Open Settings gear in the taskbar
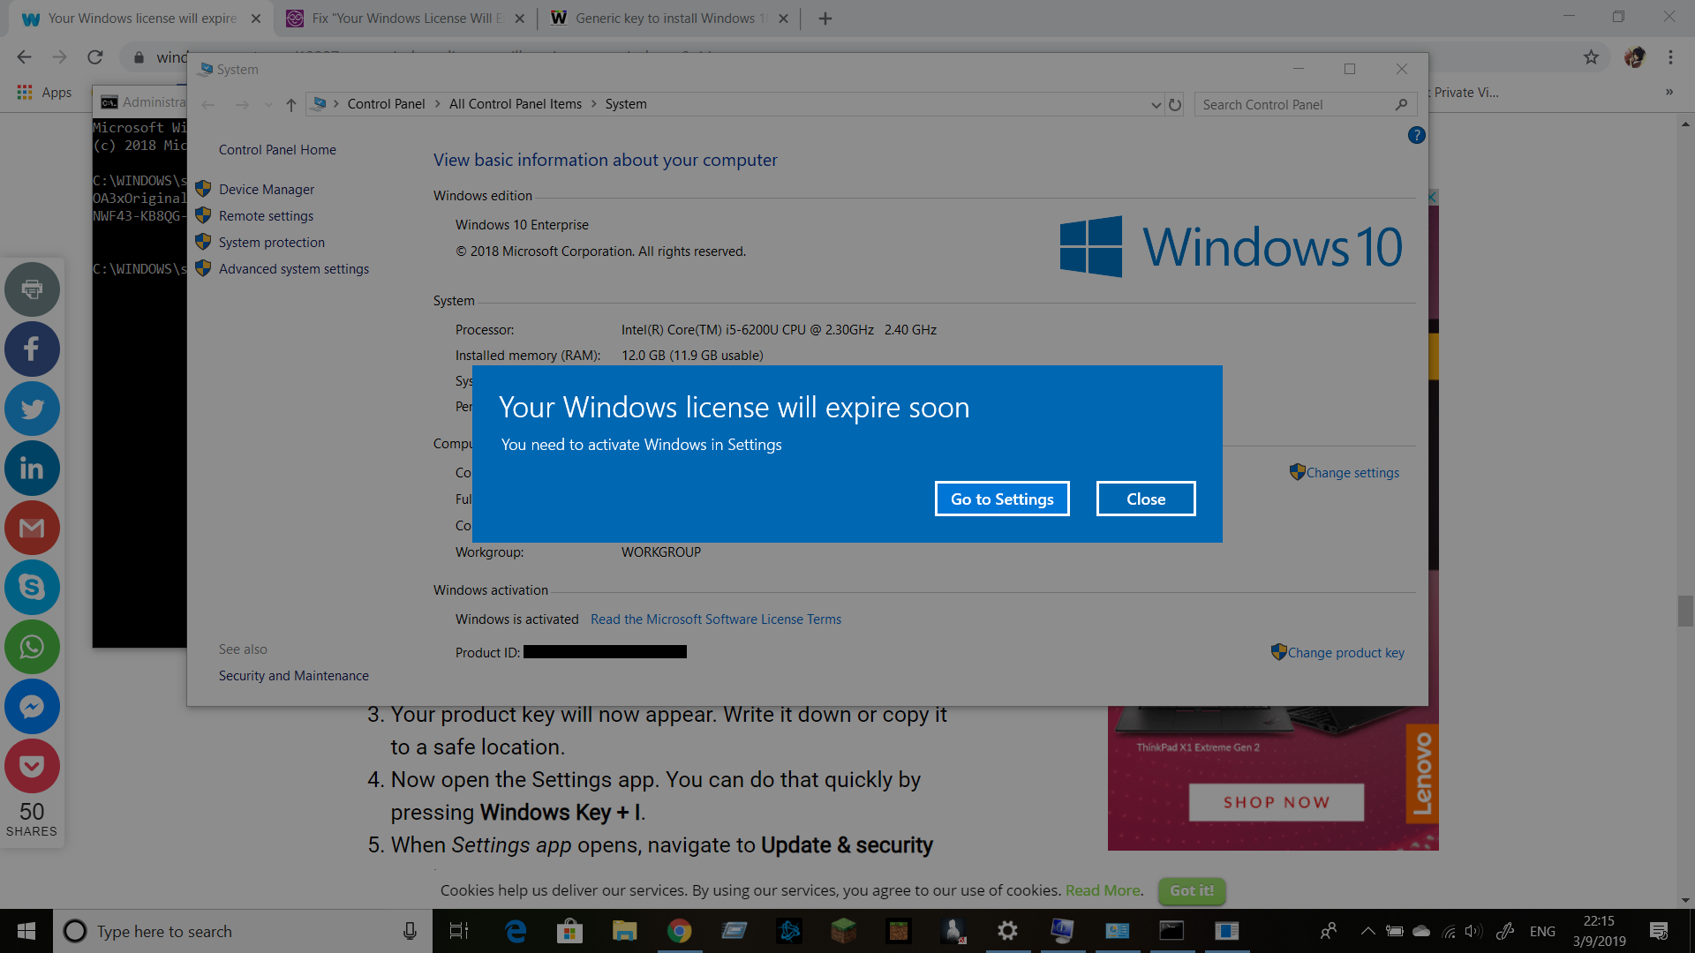 click(x=1007, y=931)
